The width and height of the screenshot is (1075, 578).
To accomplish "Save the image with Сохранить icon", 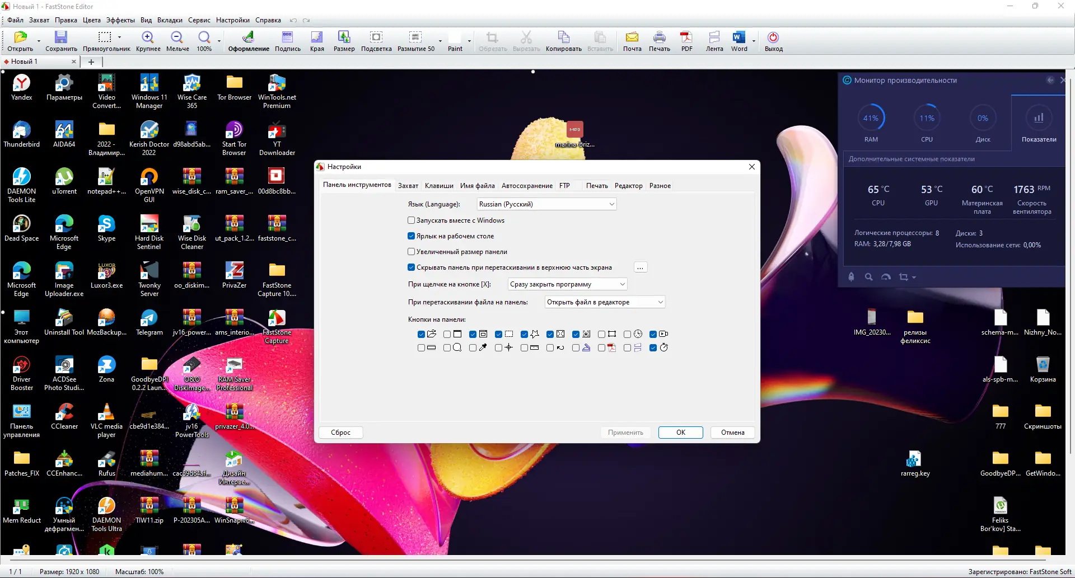I will tap(61, 41).
